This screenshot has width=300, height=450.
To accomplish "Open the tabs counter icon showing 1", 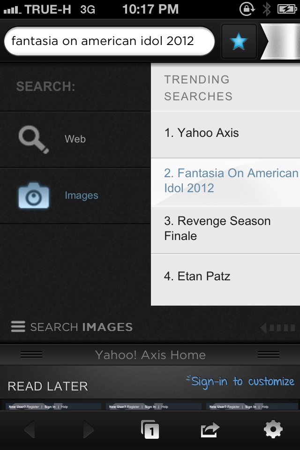I will coord(150,429).
